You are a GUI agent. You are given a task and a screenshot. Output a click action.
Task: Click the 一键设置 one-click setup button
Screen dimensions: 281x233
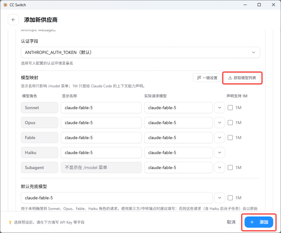pyautogui.click(x=207, y=78)
